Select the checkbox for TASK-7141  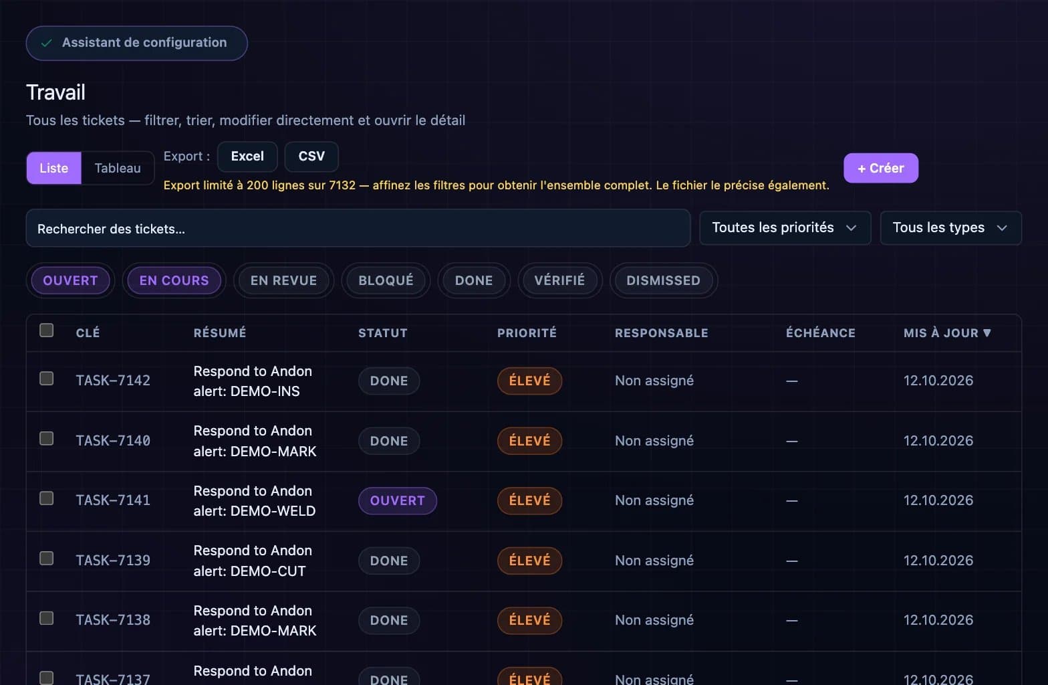47,498
